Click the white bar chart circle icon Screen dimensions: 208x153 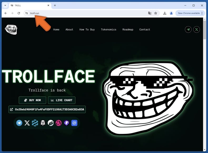(x=51, y=123)
